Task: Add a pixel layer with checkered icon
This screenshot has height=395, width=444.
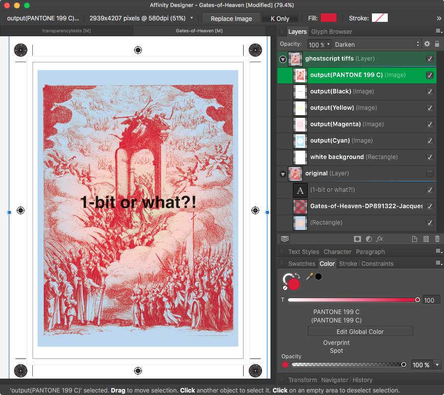Action: [426, 239]
